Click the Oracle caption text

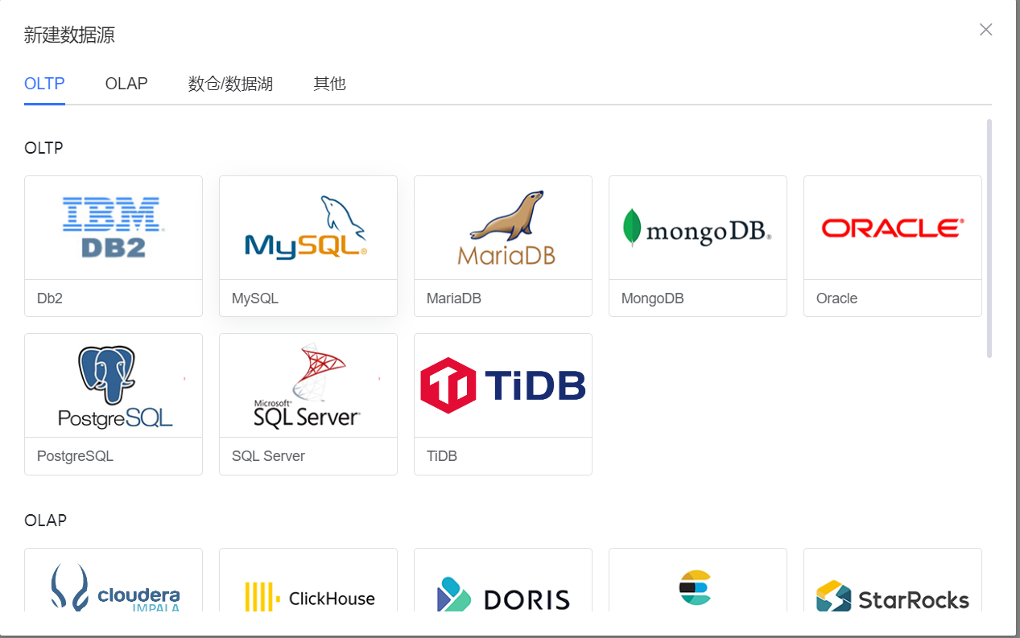coord(836,298)
